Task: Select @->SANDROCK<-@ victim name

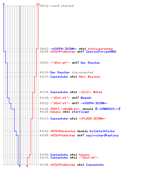Action: coord(108,109)
